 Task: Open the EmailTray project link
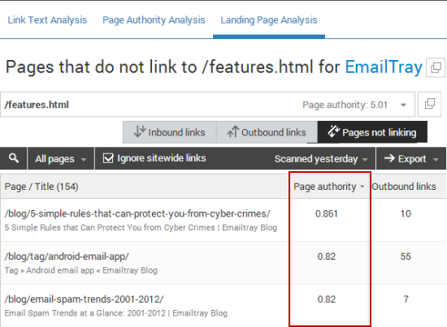point(384,67)
